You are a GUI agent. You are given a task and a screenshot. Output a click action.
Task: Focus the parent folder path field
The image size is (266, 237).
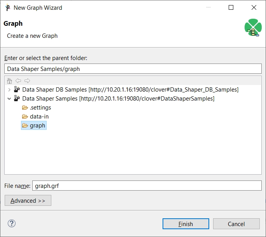133,69
